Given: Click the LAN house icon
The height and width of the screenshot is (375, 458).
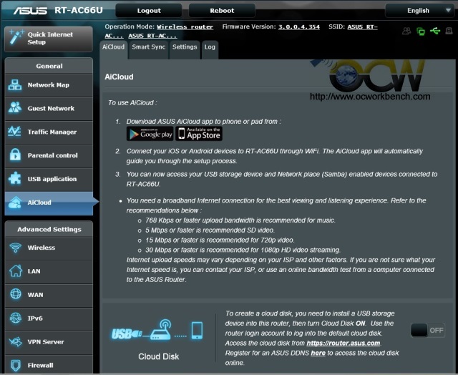Looking at the screenshot, I should (x=16, y=271).
